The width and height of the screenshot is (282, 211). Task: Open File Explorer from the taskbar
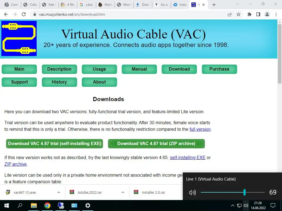tap(34, 206)
